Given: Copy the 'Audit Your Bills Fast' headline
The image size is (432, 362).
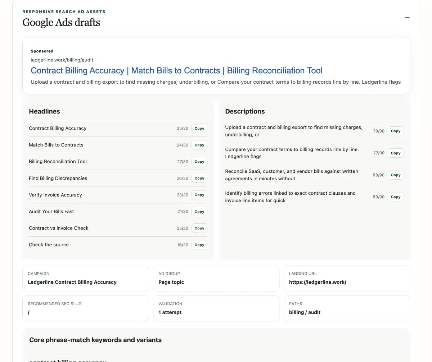Looking at the screenshot, I should [199, 212].
